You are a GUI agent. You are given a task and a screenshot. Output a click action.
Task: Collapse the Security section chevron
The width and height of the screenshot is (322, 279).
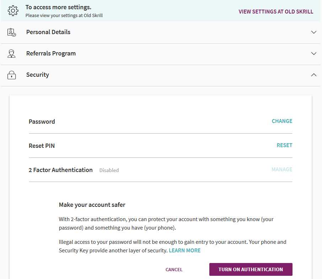tap(313, 75)
